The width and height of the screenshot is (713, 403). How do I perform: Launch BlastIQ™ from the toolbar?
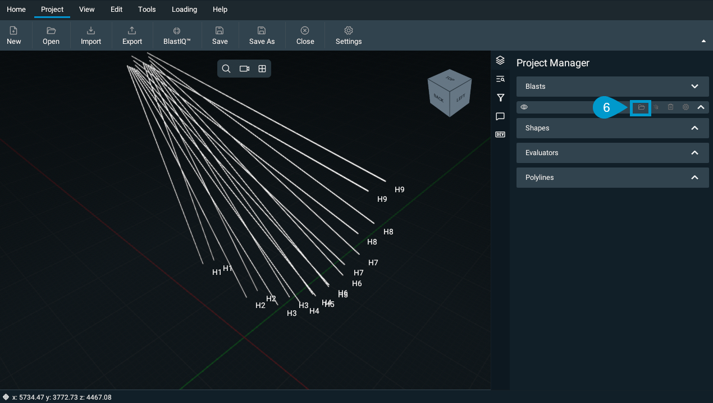(x=177, y=35)
